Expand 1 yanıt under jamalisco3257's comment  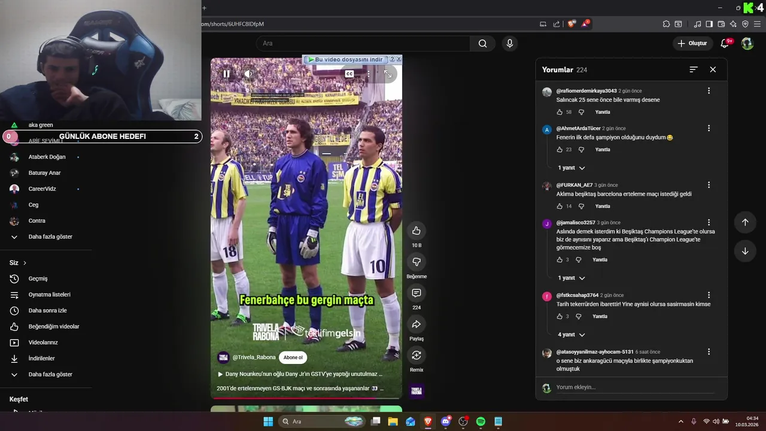572,278
